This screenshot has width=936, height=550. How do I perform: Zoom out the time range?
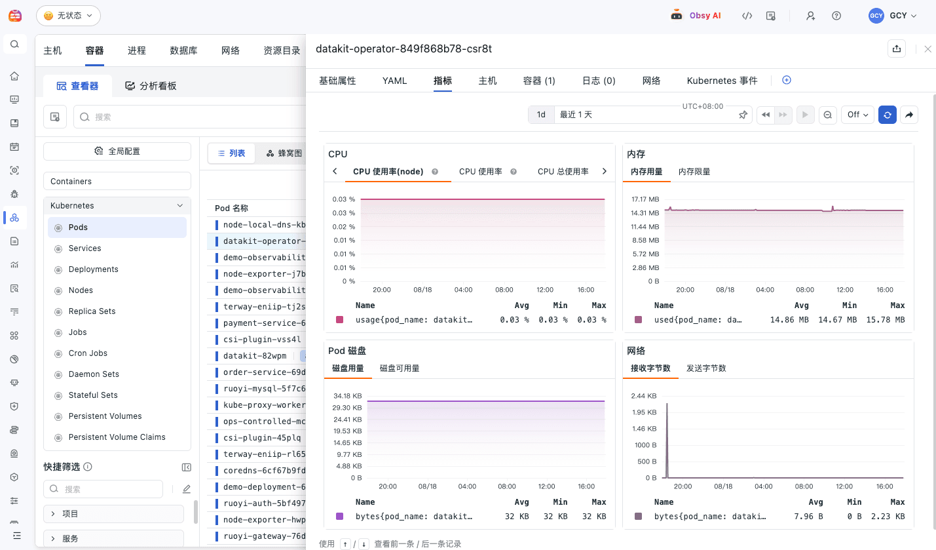click(828, 115)
